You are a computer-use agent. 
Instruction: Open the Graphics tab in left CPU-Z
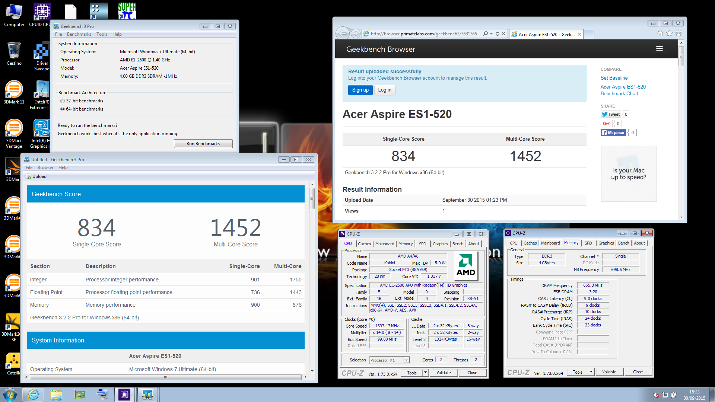point(440,244)
